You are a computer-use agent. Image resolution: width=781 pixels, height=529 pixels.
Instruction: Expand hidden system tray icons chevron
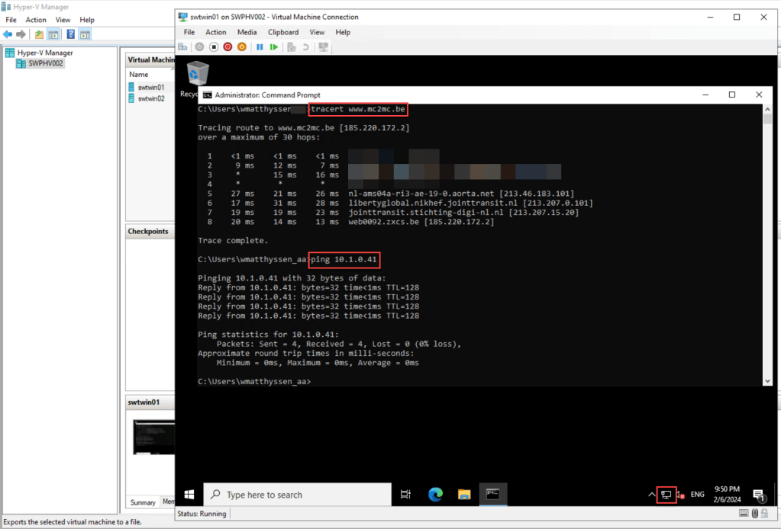point(651,495)
